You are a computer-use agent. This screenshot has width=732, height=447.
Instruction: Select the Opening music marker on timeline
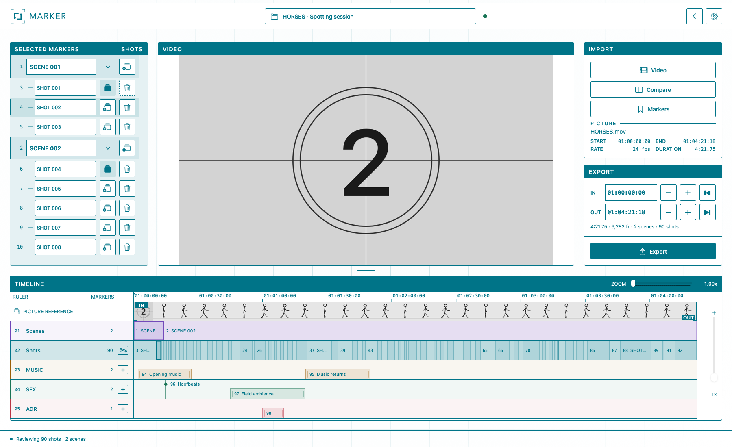(x=165, y=374)
